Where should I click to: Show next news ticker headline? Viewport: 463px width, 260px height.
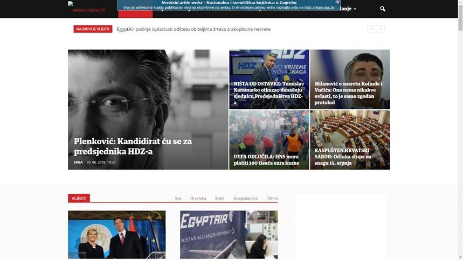point(381,29)
